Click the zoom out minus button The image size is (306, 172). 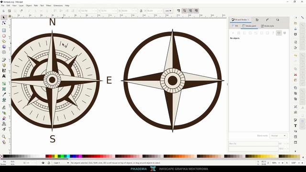(x=279, y=163)
